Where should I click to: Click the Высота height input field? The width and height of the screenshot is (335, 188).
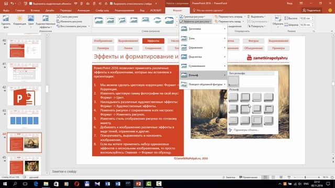coord(306,18)
